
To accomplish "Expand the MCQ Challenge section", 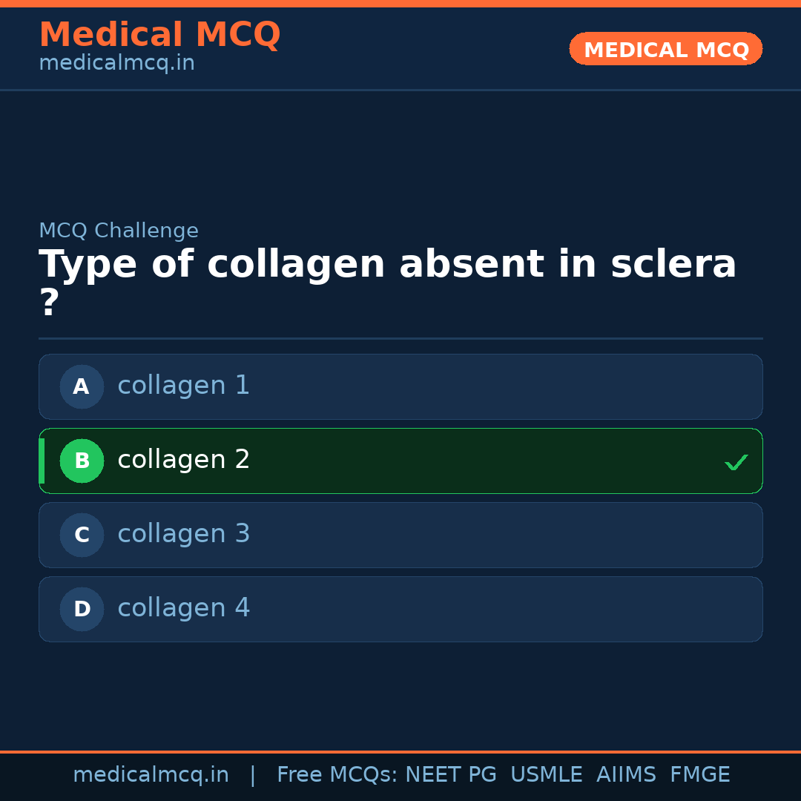I will pyautogui.click(x=119, y=231).
